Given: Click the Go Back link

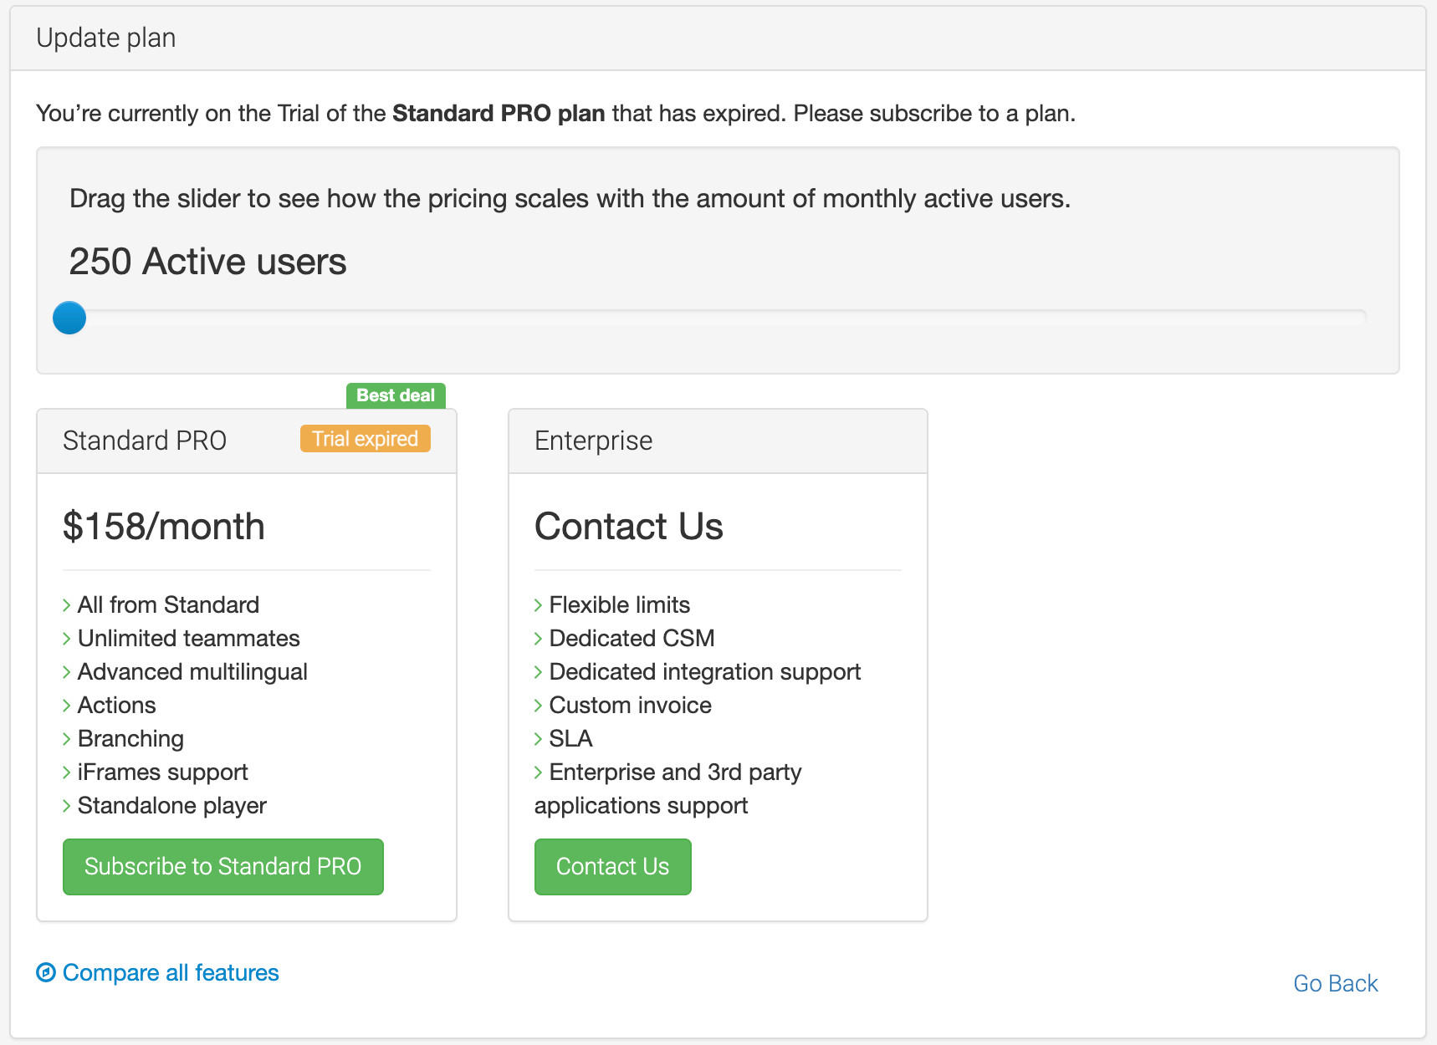Looking at the screenshot, I should tap(1335, 983).
